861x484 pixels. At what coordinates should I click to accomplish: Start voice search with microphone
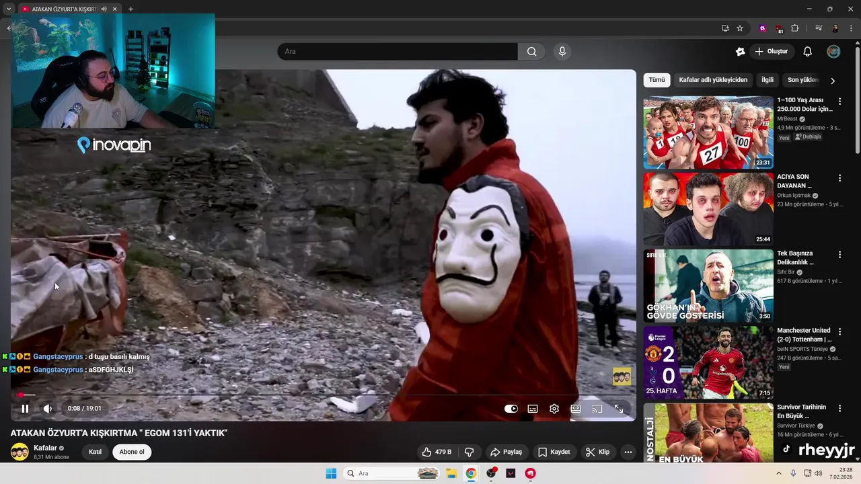point(562,52)
